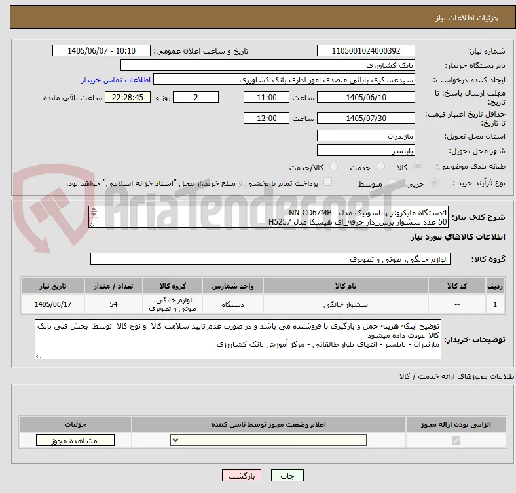Image resolution: width=516 pixels, height=493 pixels.
Task: Click the نام کالا column header
Action: coord(346,286)
